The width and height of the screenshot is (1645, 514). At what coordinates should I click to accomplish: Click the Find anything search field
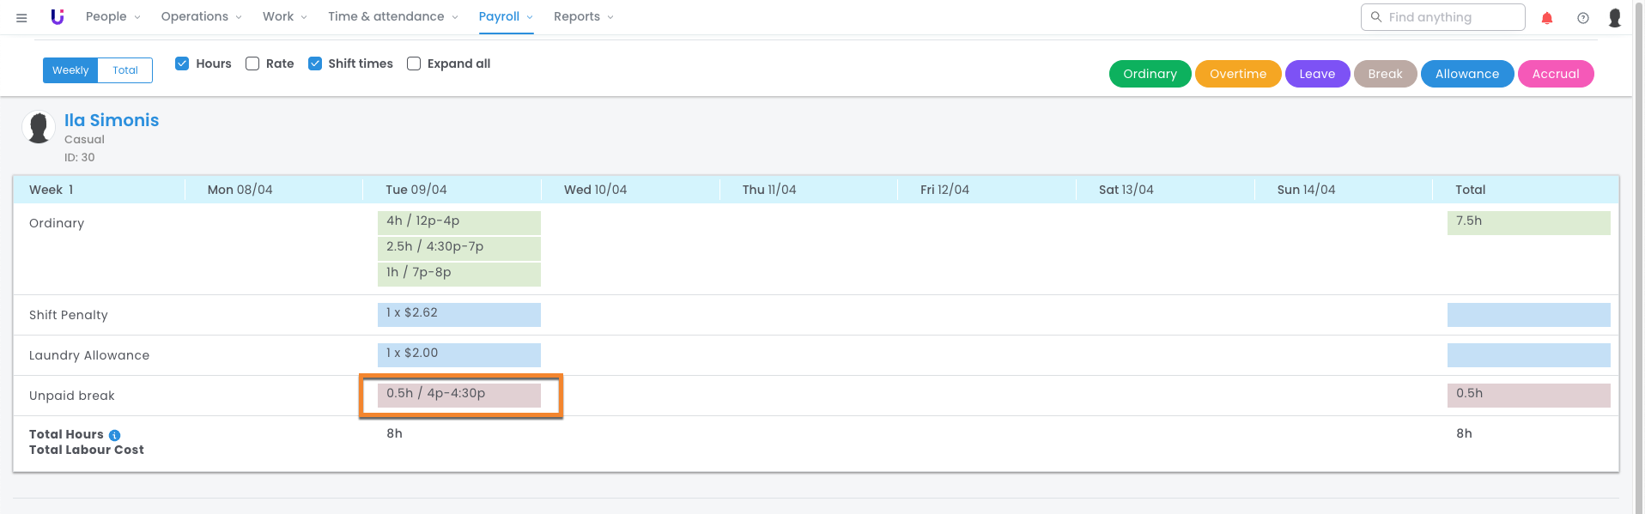point(1442,17)
